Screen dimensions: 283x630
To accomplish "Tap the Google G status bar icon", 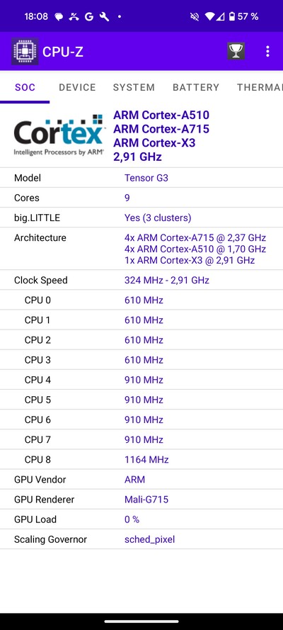I will (89, 16).
